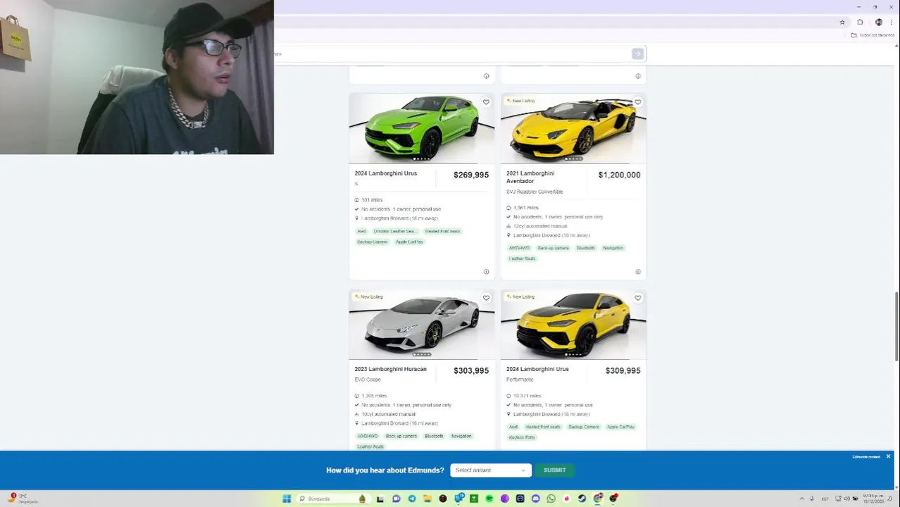
Task: Click Lamborghini Broward dealer on Huracan card
Action: (399, 423)
